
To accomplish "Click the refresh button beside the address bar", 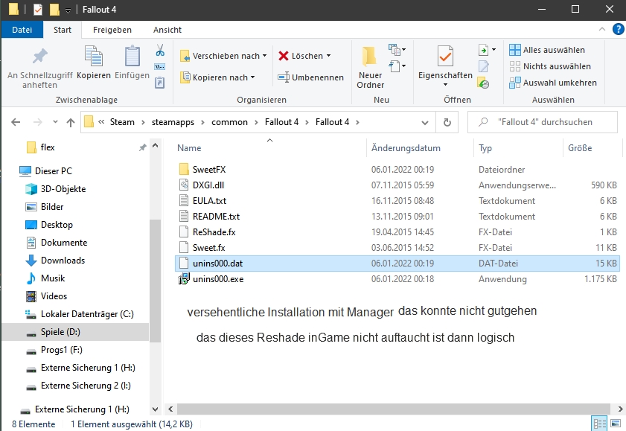I will click(447, 122).
